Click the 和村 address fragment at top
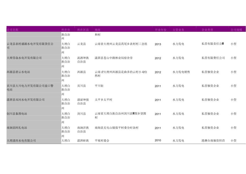Image resolution: width=246 pixels, height=174 pixels. click(98, 35)
